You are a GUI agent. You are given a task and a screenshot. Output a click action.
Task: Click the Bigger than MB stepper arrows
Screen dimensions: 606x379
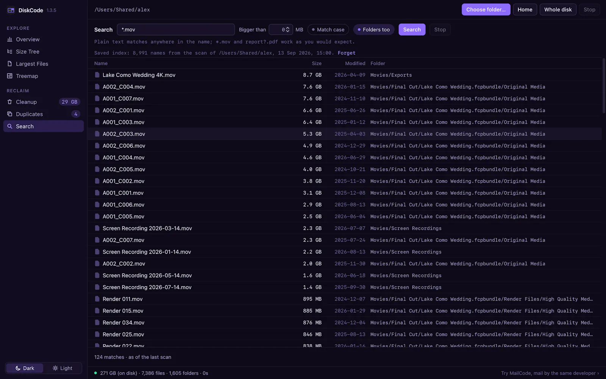pos(288,30)
